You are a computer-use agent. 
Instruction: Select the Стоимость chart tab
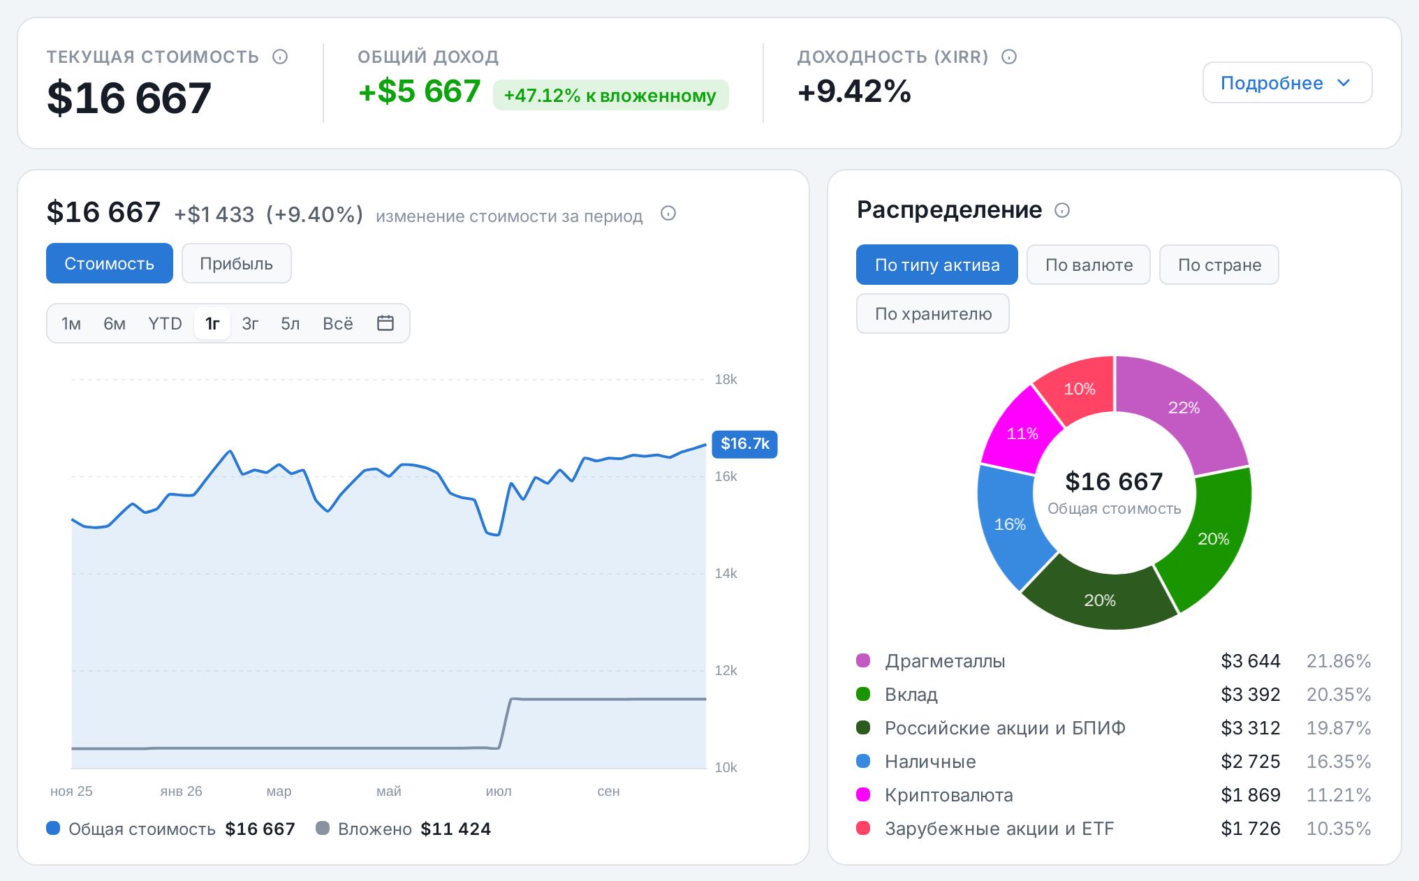110,263
